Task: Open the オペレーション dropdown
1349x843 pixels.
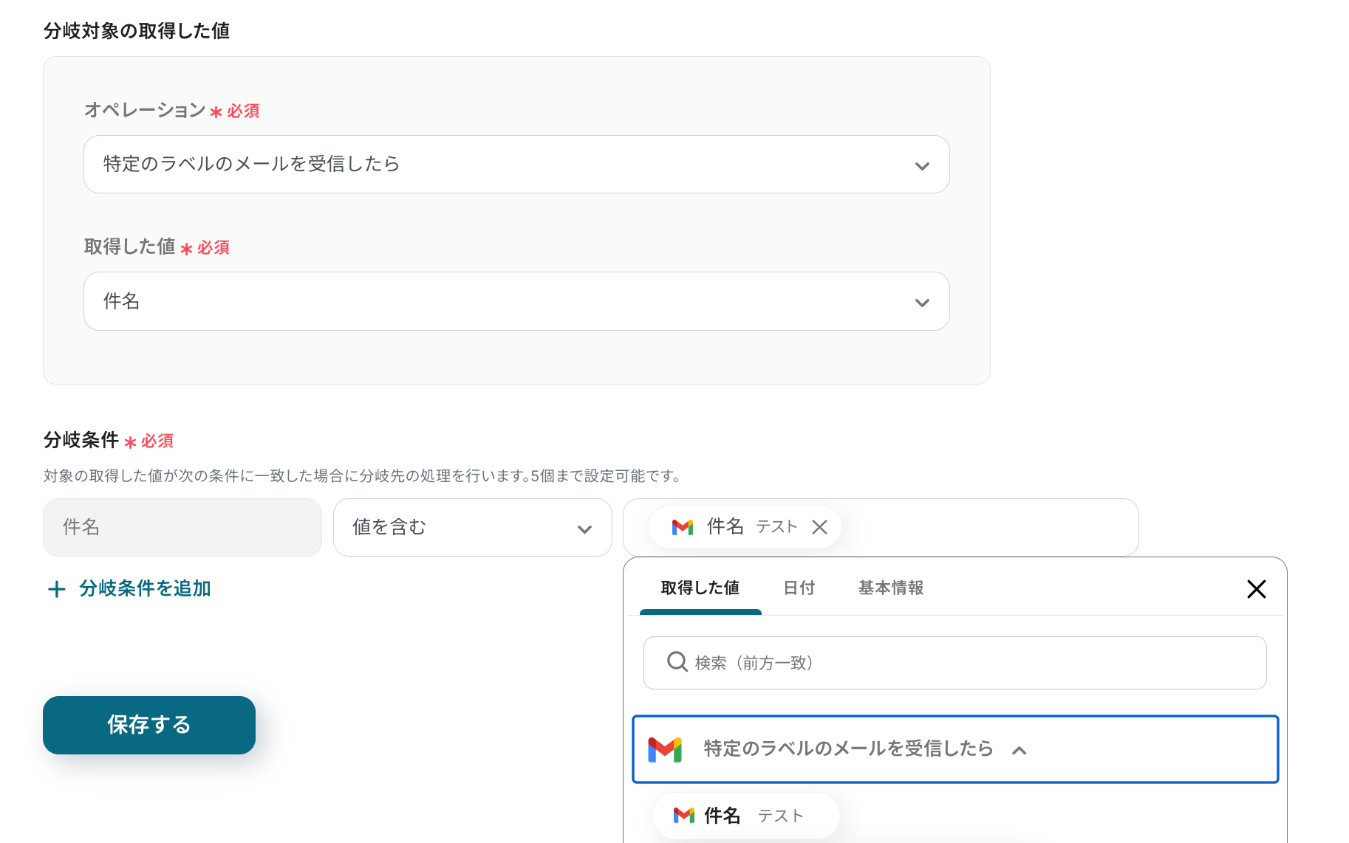Action: [516, 164]
